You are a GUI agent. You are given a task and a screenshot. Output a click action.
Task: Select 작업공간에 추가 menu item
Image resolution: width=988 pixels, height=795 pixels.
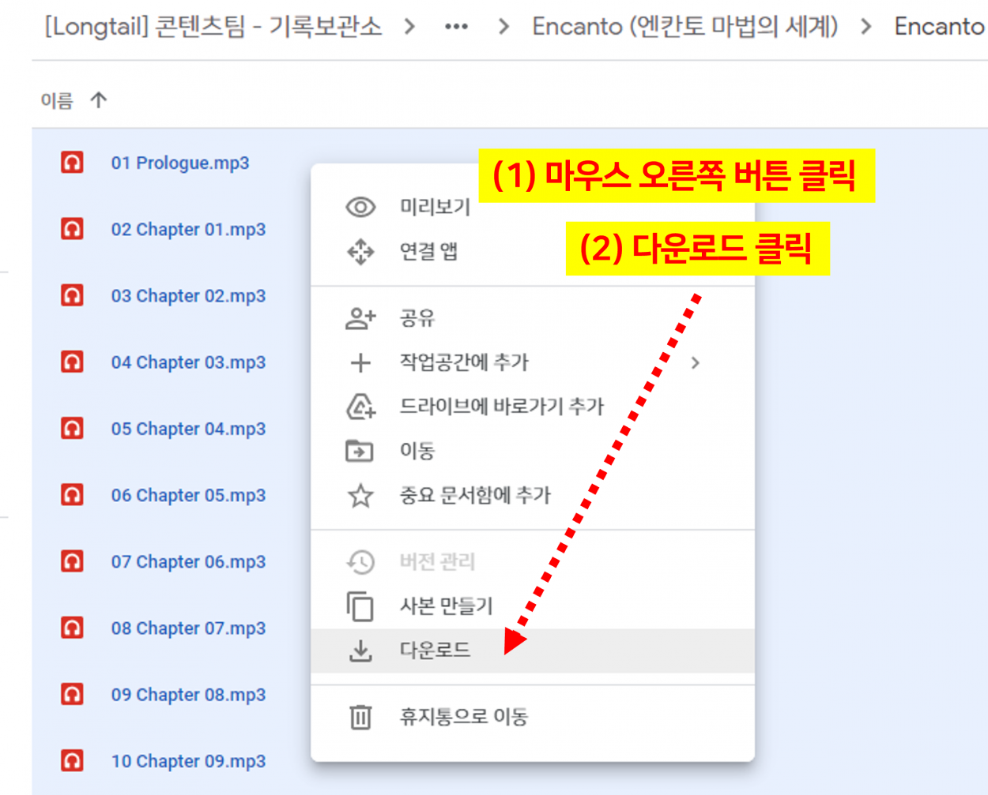coord(464,362)
